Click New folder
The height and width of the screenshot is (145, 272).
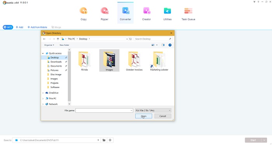[65, 45]
